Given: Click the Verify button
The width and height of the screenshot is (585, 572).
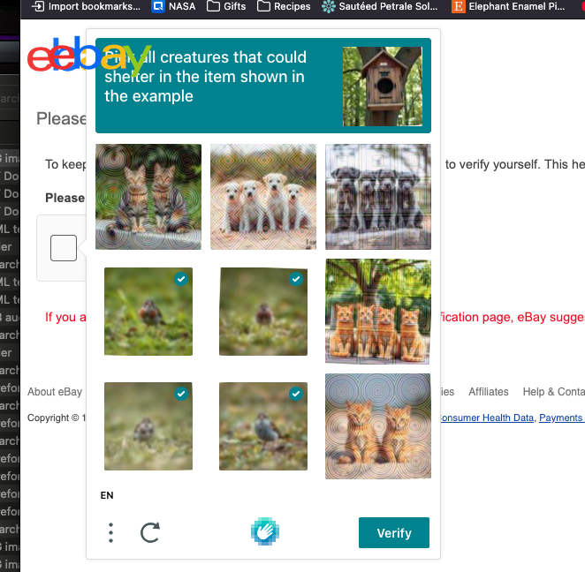Looking at the screenshot, I should click(394, 532).
